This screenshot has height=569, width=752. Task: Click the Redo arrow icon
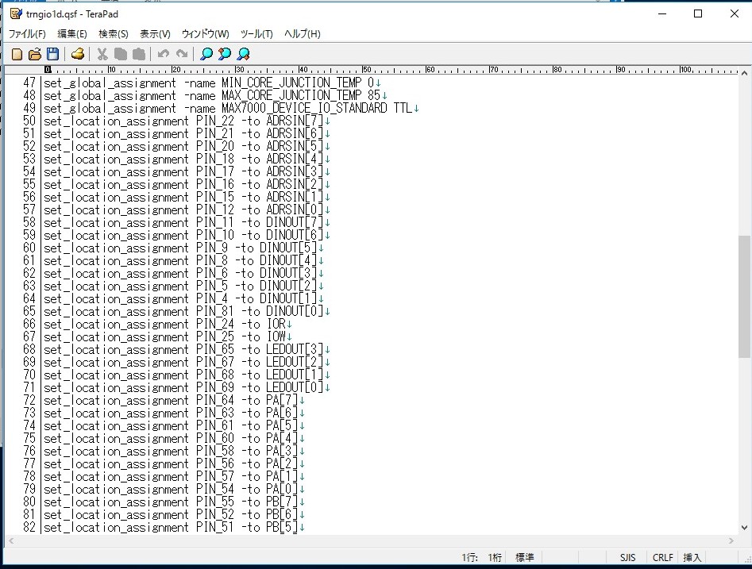coord(181,54)
